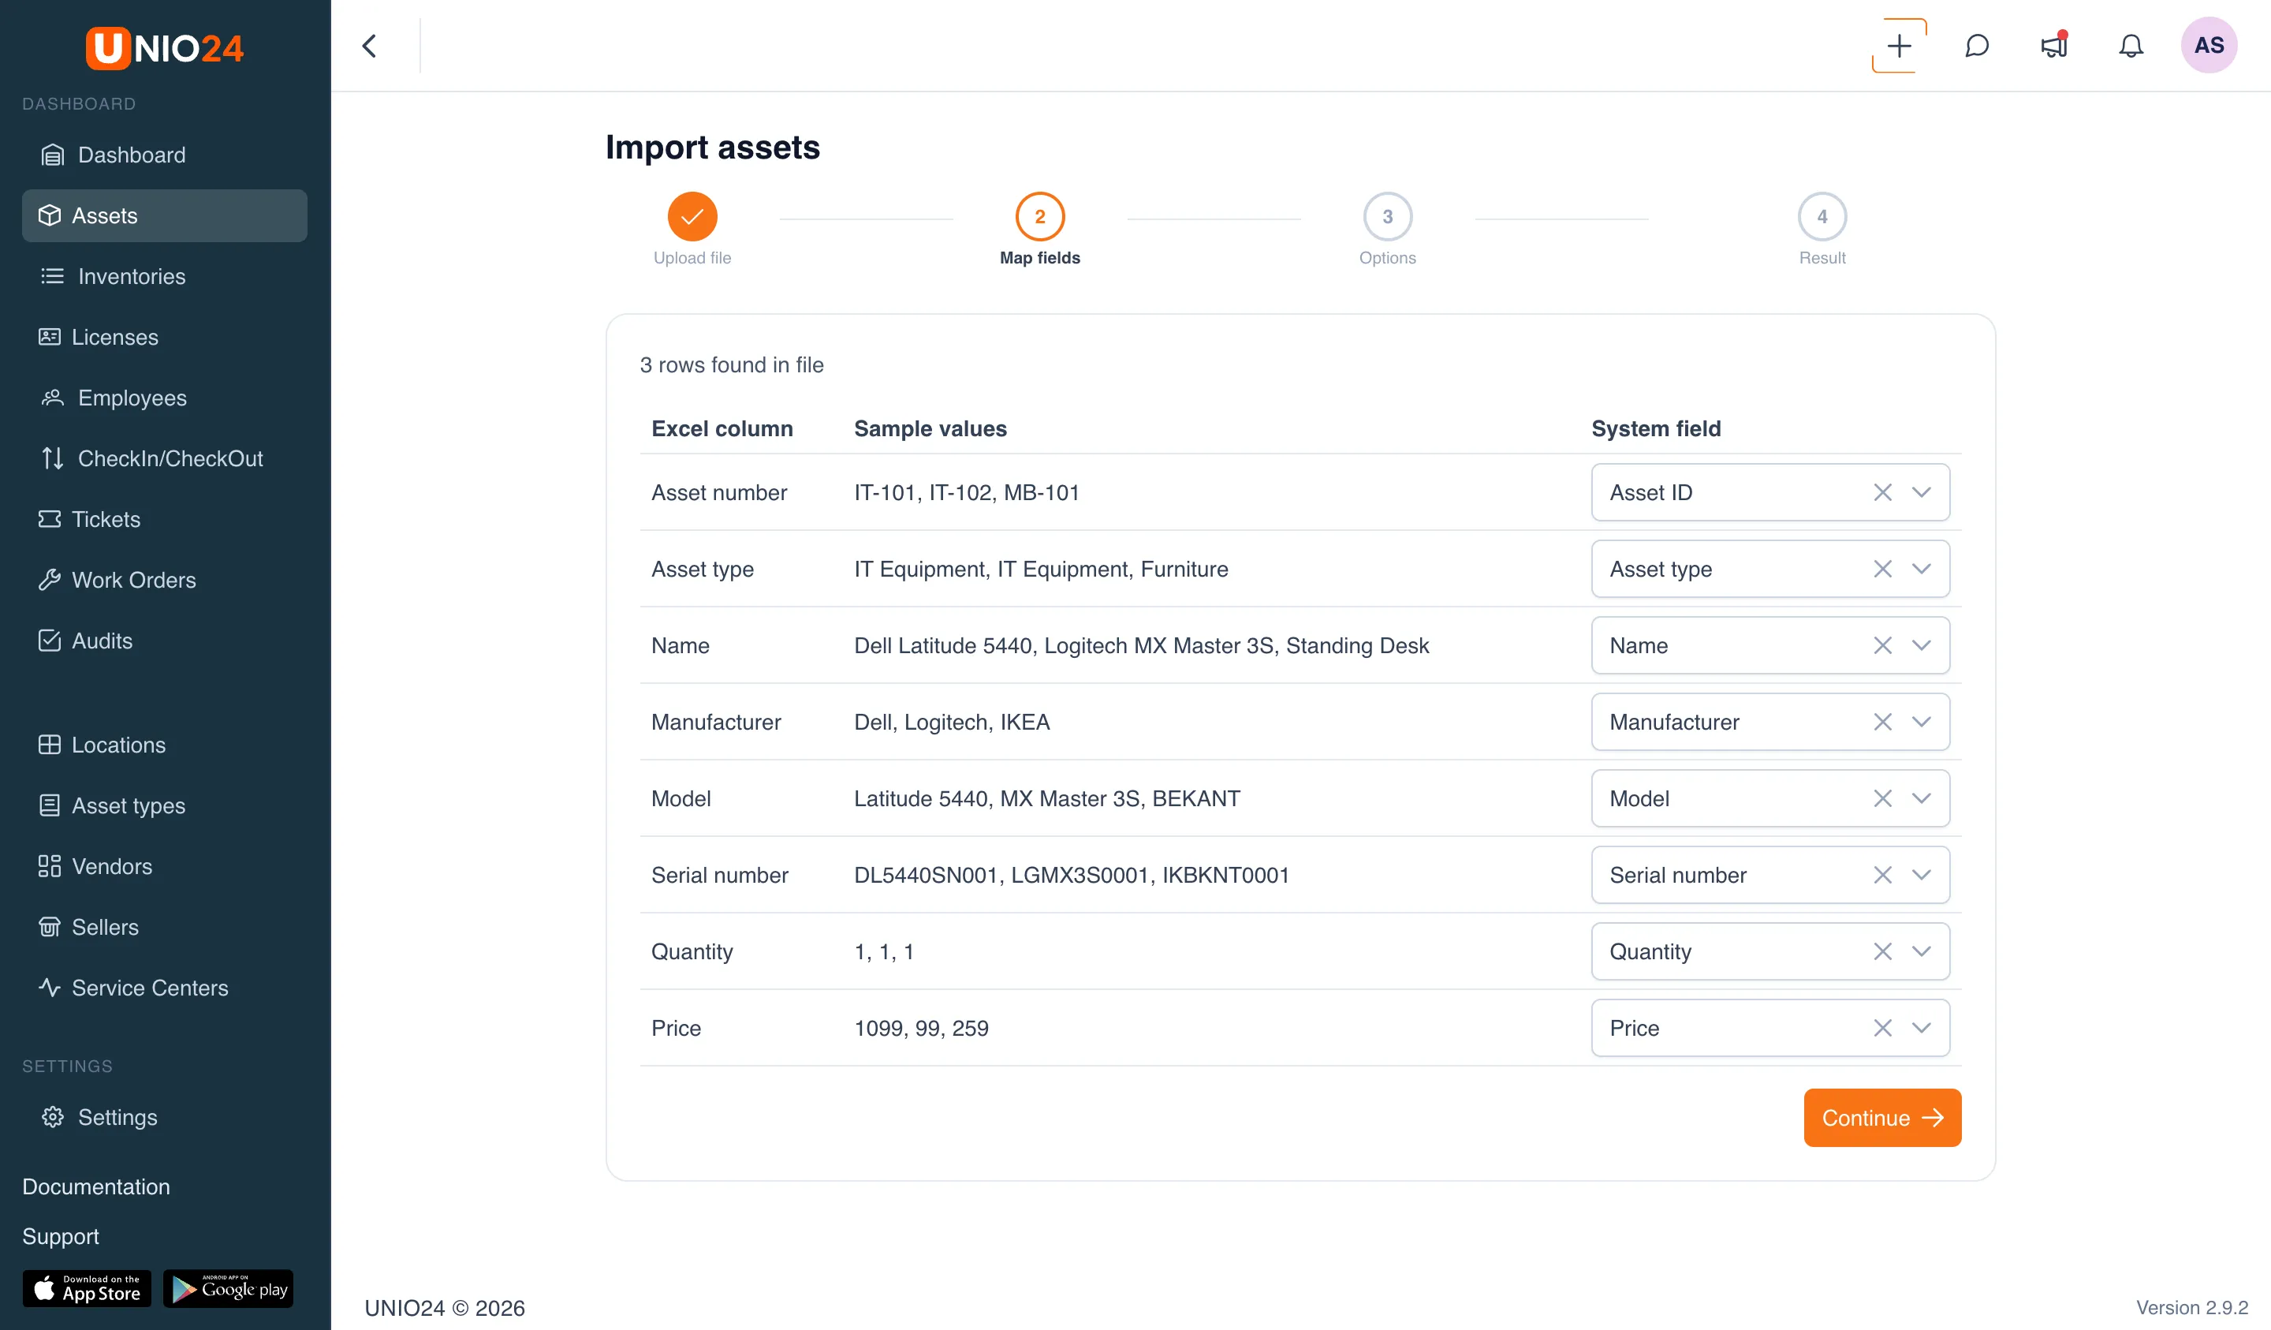The width and height of the screenshot is (2271, 1330).
Task: Open the Documentation link
Action: pyautogui.click(x=96, y=1186)
